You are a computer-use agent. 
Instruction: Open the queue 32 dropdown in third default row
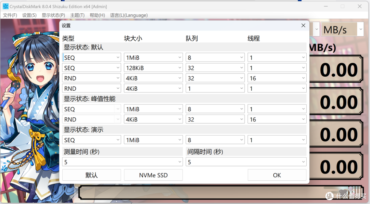(215, 78)
